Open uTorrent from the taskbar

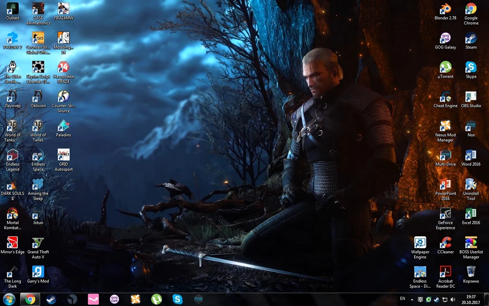[x=156, y=299]
